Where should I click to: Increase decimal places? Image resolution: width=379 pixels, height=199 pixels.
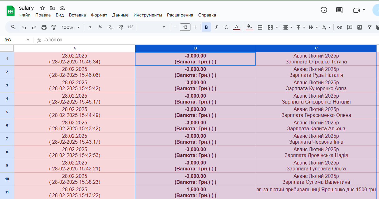120,27
